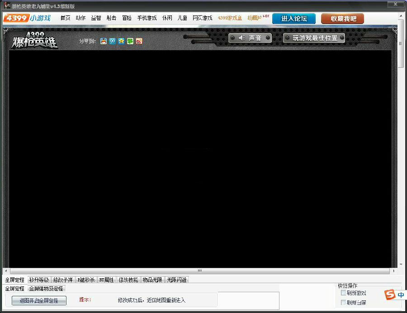Click the 玩游戏最佳位置 button
The width and height of the screenshot is (407, 313).
click(x=314, y=38)
